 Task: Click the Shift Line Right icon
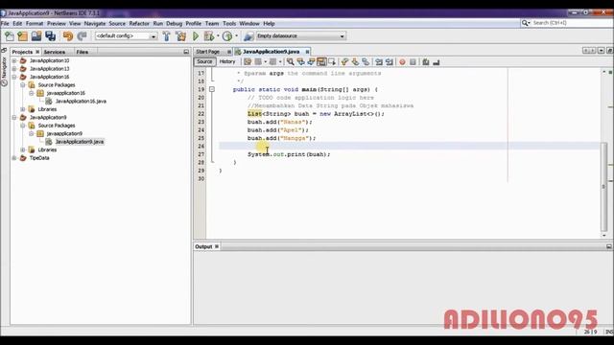(x=390, y=61)
